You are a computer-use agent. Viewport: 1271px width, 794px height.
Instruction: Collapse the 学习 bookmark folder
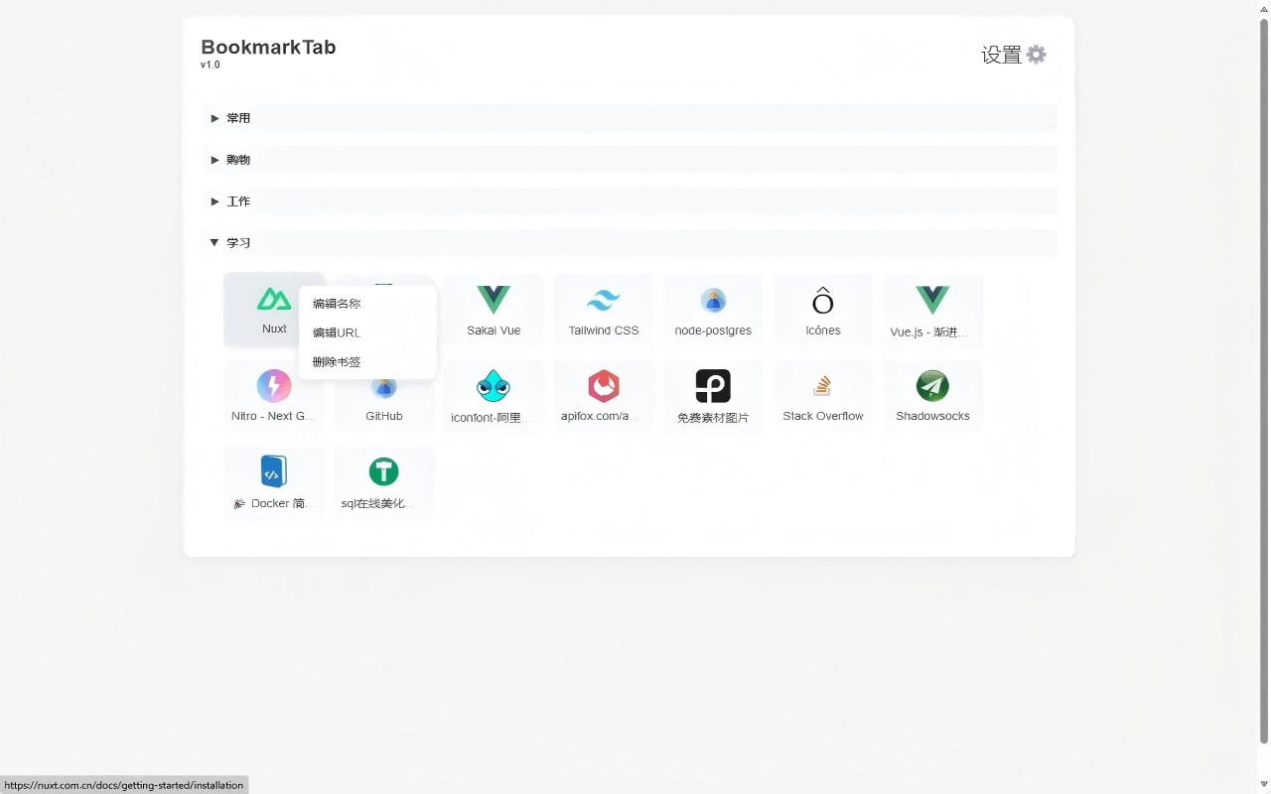click(x=630, y=243)
